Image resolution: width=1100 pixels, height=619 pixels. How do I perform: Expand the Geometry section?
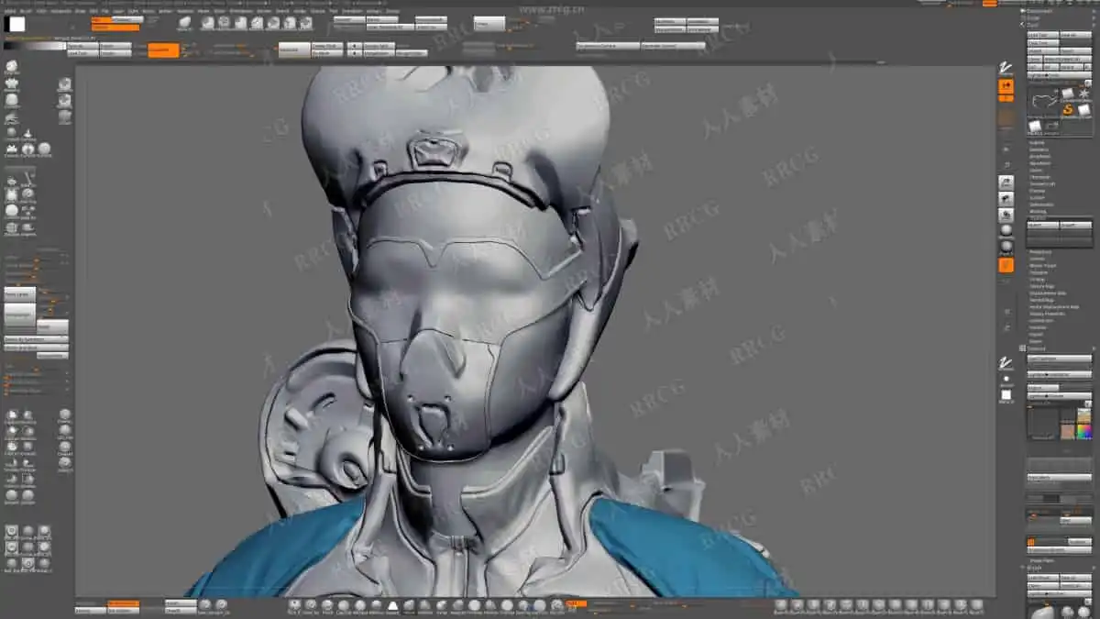coord(1039,150)
